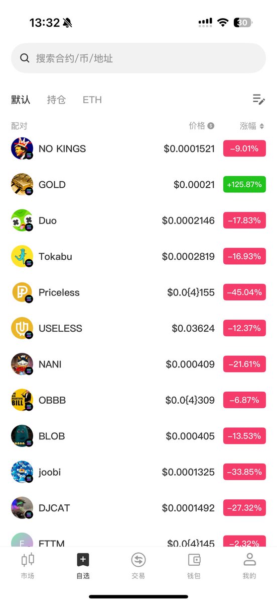Switch to the ETH tab
Image resolution: width=277 pixels, height=604 pixels.
tap(92, 100)
